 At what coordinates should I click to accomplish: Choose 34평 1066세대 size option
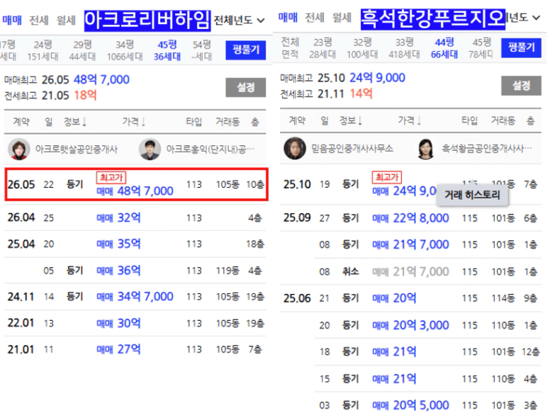click(125, 50)
